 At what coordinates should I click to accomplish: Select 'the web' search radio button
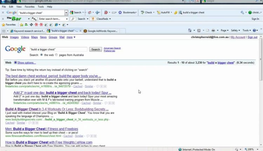(41, 55)
